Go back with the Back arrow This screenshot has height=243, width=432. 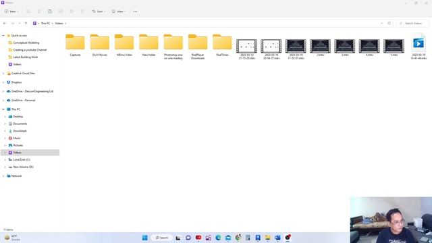[x=5, y=24]
